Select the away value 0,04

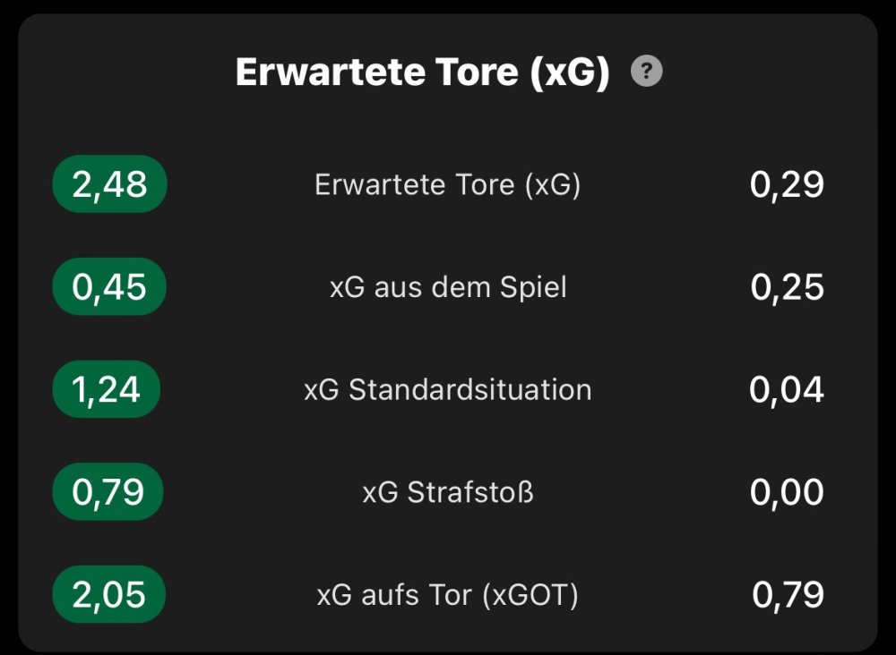[x=787, y=390]
